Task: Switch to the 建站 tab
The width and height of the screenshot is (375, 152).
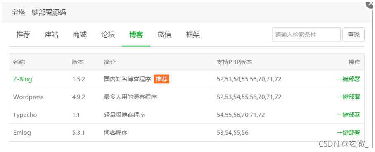Action: pos(52,35)
